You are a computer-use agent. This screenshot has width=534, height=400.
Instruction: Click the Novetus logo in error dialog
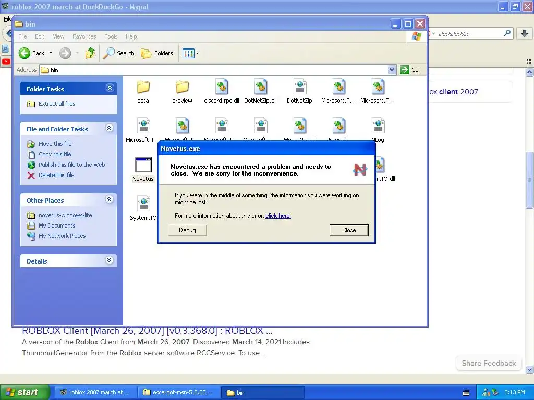coord(360,169)
